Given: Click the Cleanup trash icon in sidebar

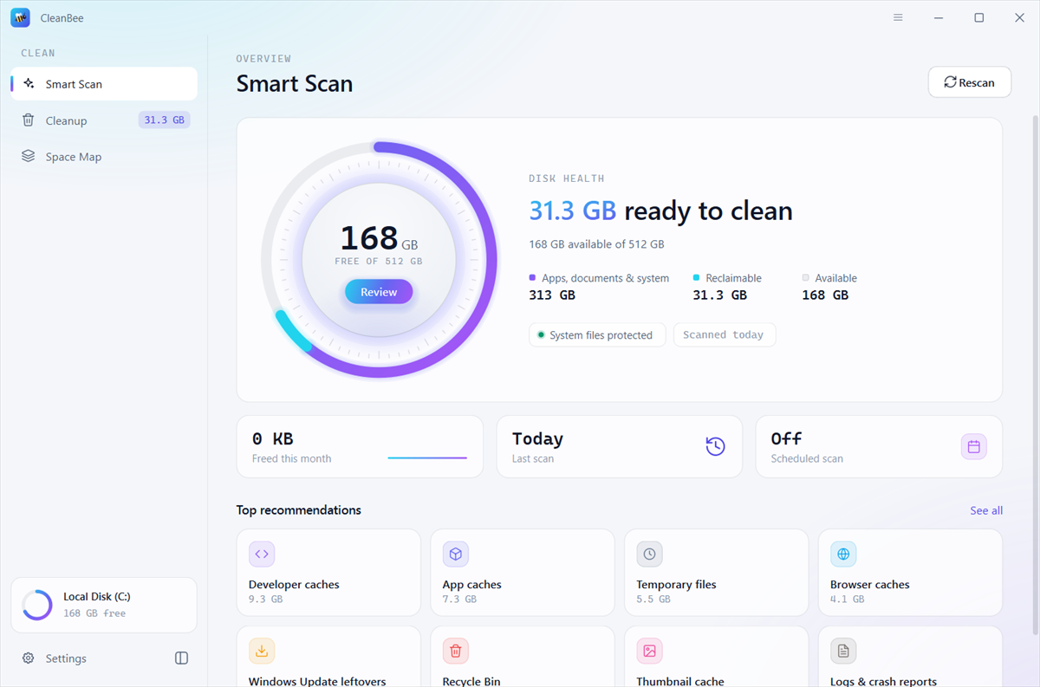Looking at the screenshot, I should pos(29,120).
